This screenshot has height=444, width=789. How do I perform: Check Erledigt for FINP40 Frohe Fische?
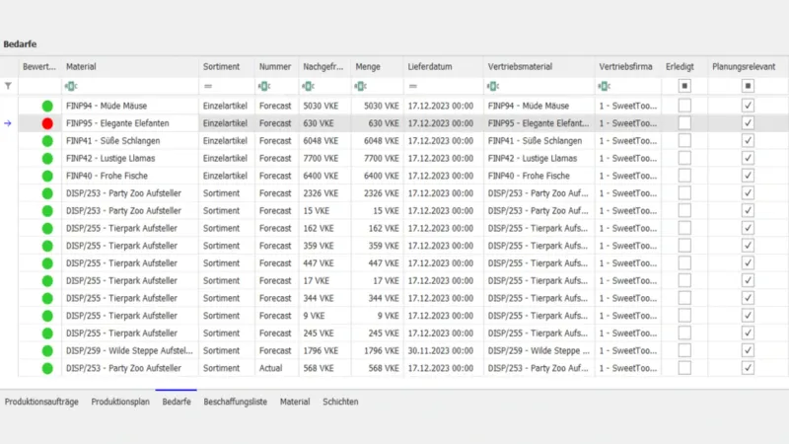[x=684, y=176]
